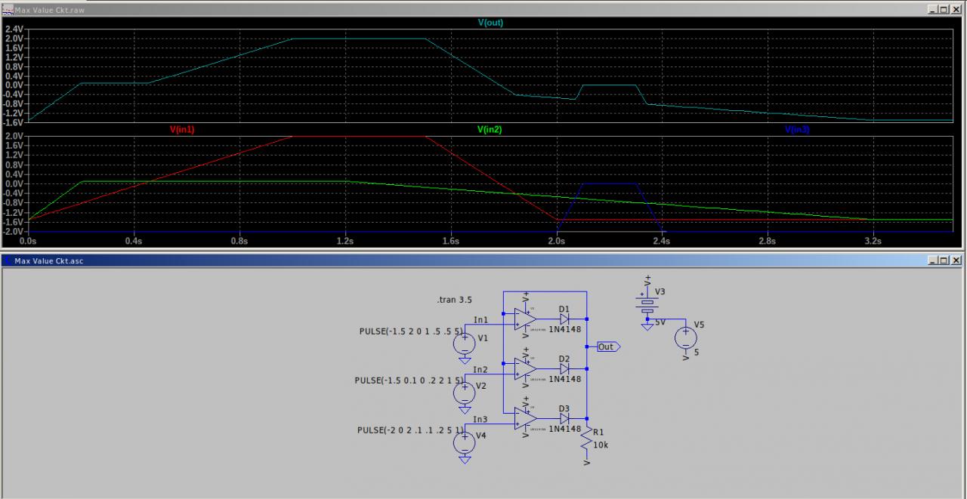Click the 0.4s time axis label
Viewport: 967px width, 499px height.
coord(134,242)
